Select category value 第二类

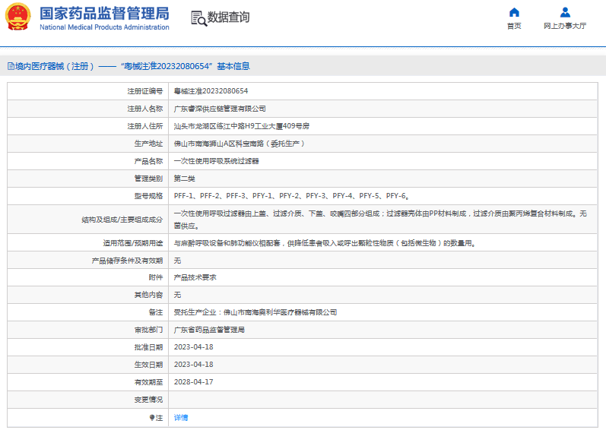pos(184,179)
